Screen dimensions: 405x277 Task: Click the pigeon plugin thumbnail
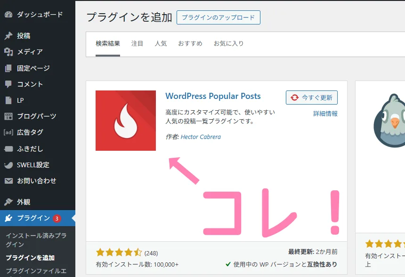coord(389,121)
